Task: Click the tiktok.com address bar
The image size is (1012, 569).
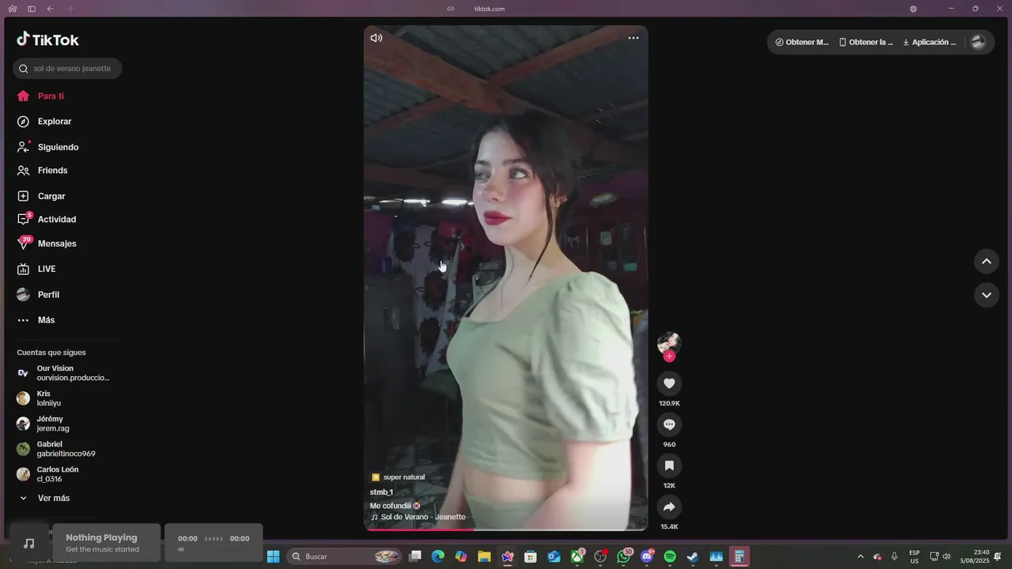Action: [x=489, y=9]
